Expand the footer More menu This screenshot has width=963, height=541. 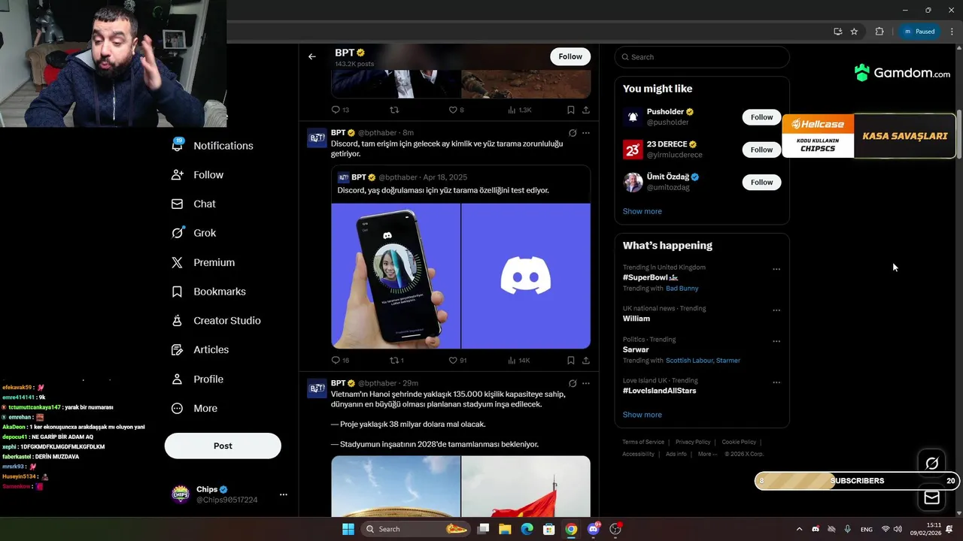707,454
